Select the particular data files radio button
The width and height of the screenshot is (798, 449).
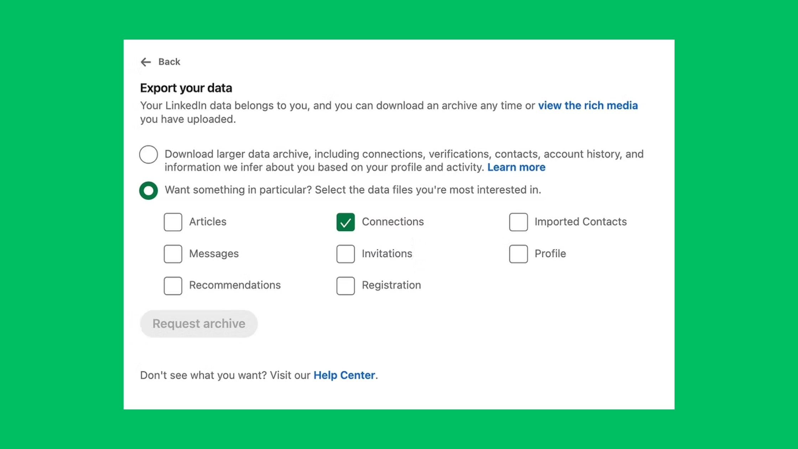point(148,190)
